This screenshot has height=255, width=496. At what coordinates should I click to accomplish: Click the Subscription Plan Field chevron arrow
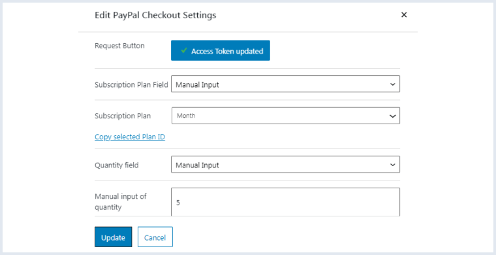click(393, 84)
